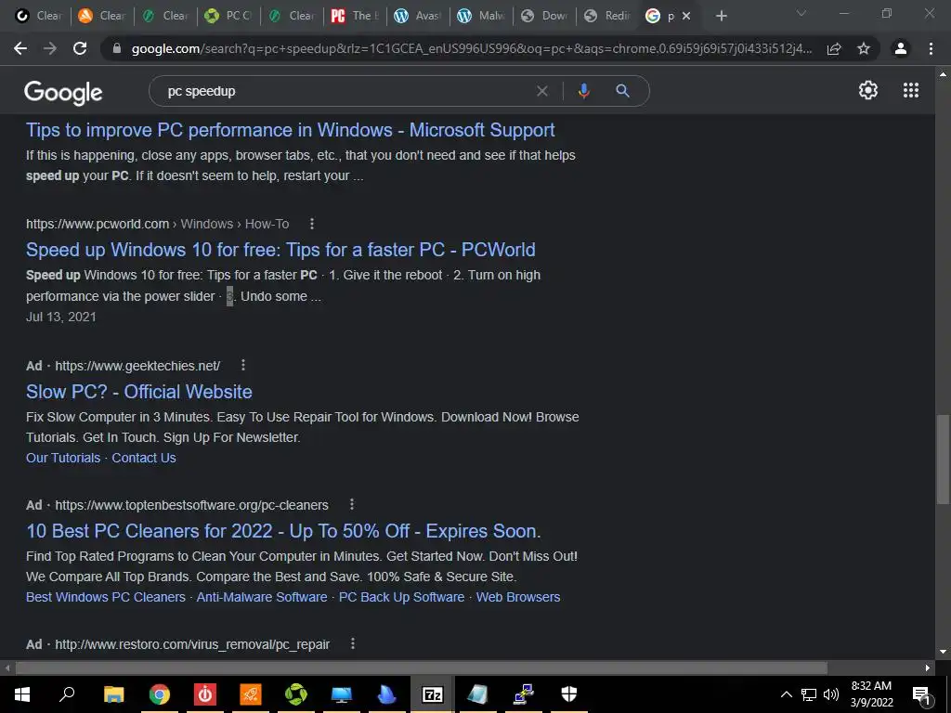Follow the 'Our Tutorials' sitelink
Screen dimensions: 951x713
[63, 458]
